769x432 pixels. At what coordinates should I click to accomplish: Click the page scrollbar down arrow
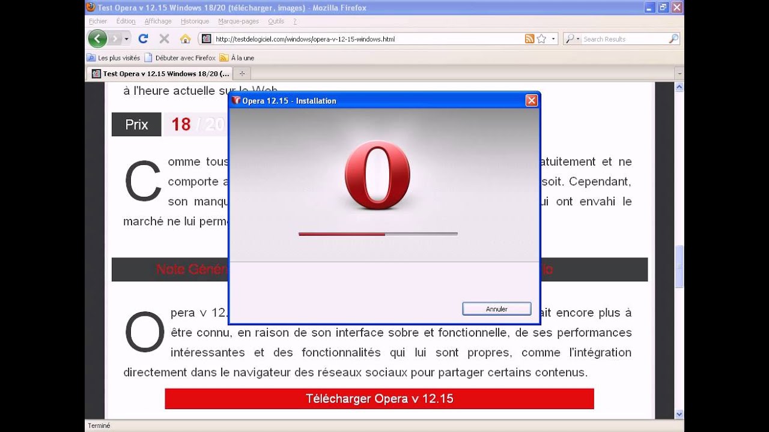coord(679,414)
